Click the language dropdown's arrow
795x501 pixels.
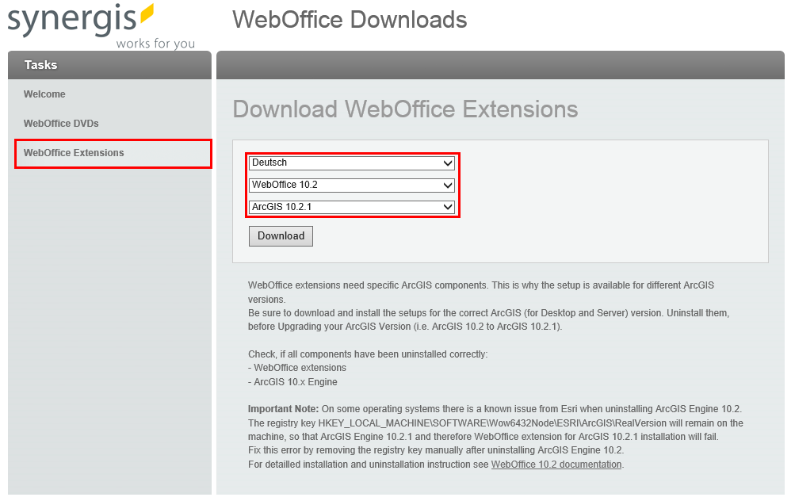449,163
